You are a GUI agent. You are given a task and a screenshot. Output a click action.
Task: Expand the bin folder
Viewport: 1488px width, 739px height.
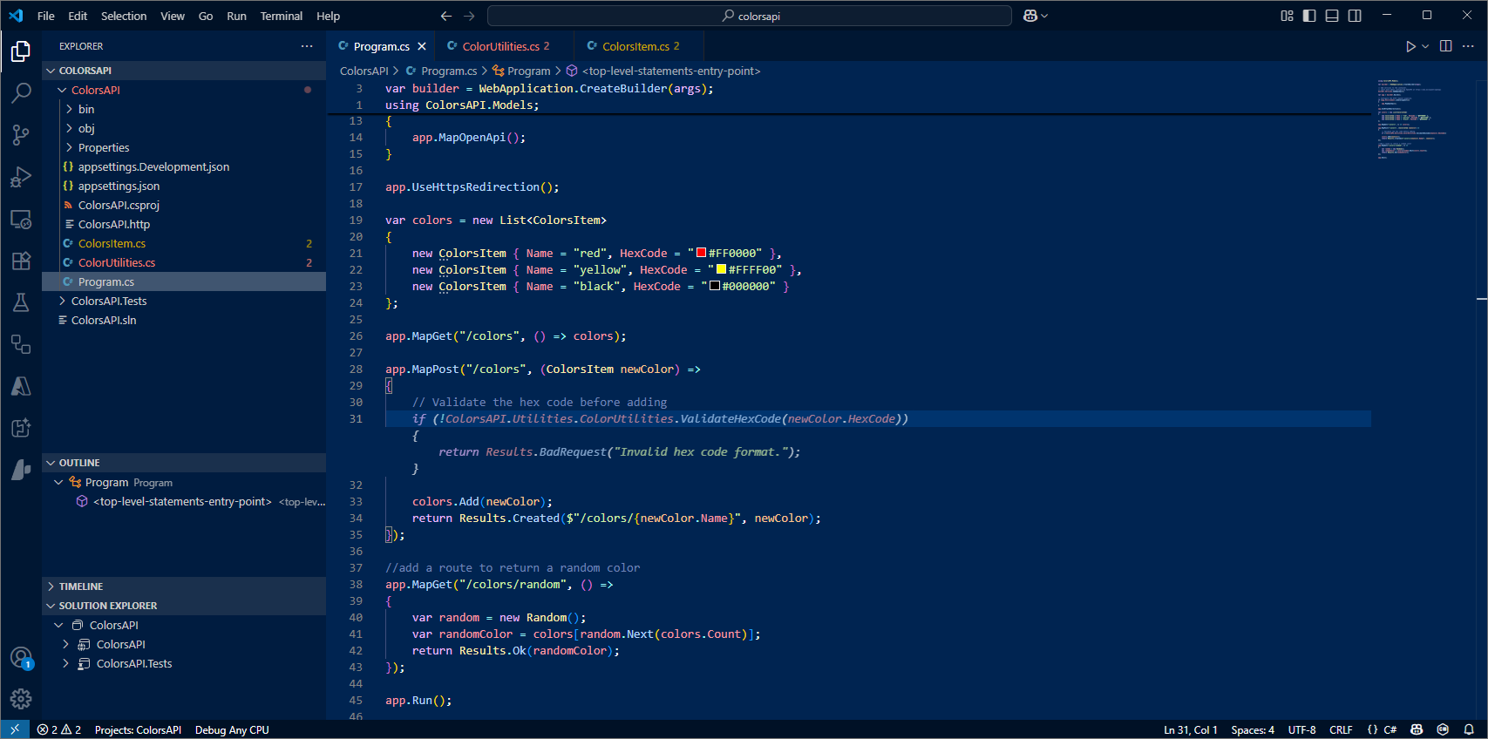pos(85,109)
